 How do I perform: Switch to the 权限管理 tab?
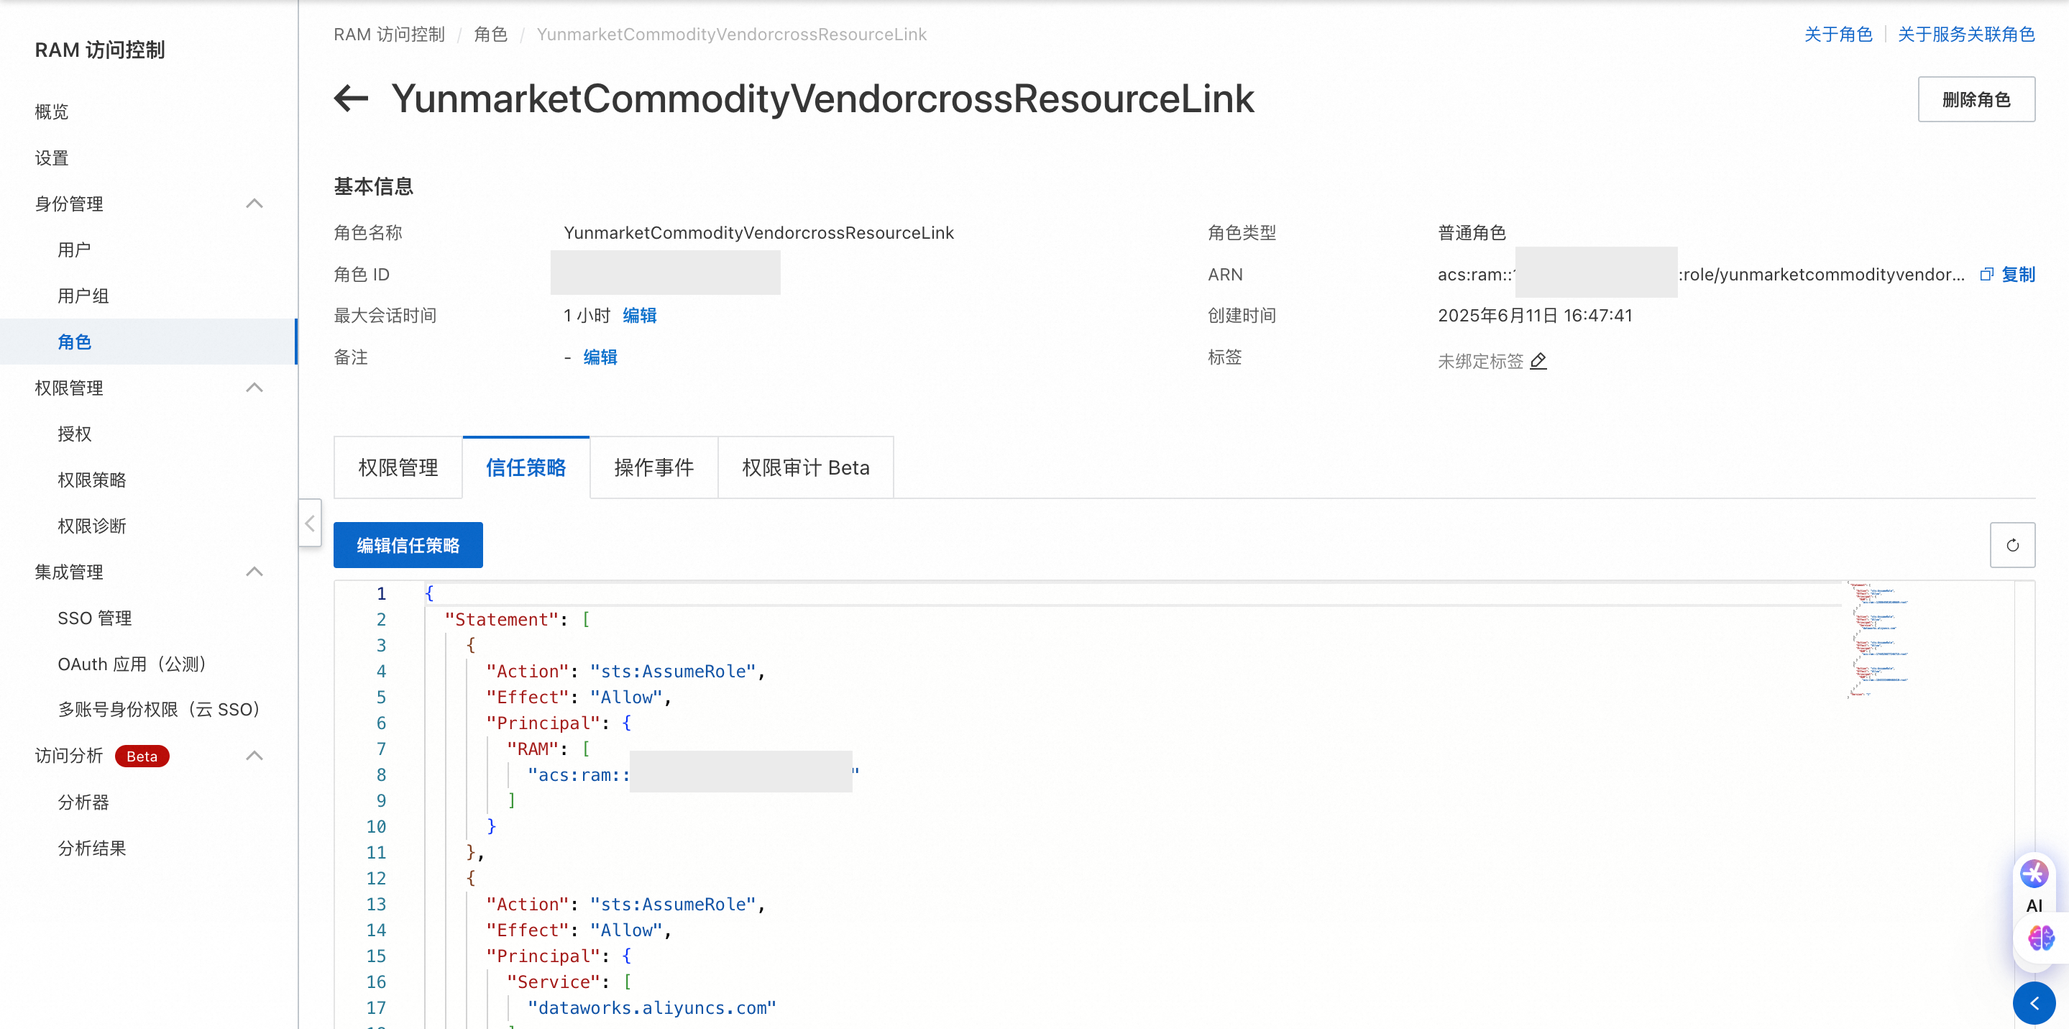coord(398,467)
